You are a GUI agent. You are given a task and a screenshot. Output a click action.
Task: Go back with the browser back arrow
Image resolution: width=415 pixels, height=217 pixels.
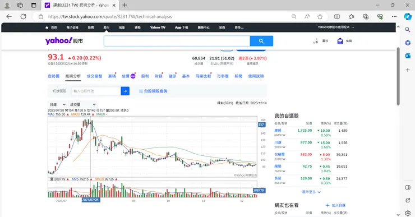click(x=9, y=16)
